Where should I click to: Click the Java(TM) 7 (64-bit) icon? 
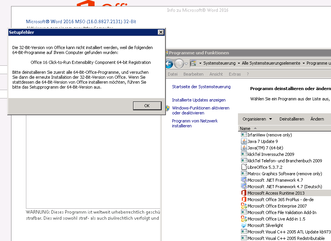(x=244, y=148)
